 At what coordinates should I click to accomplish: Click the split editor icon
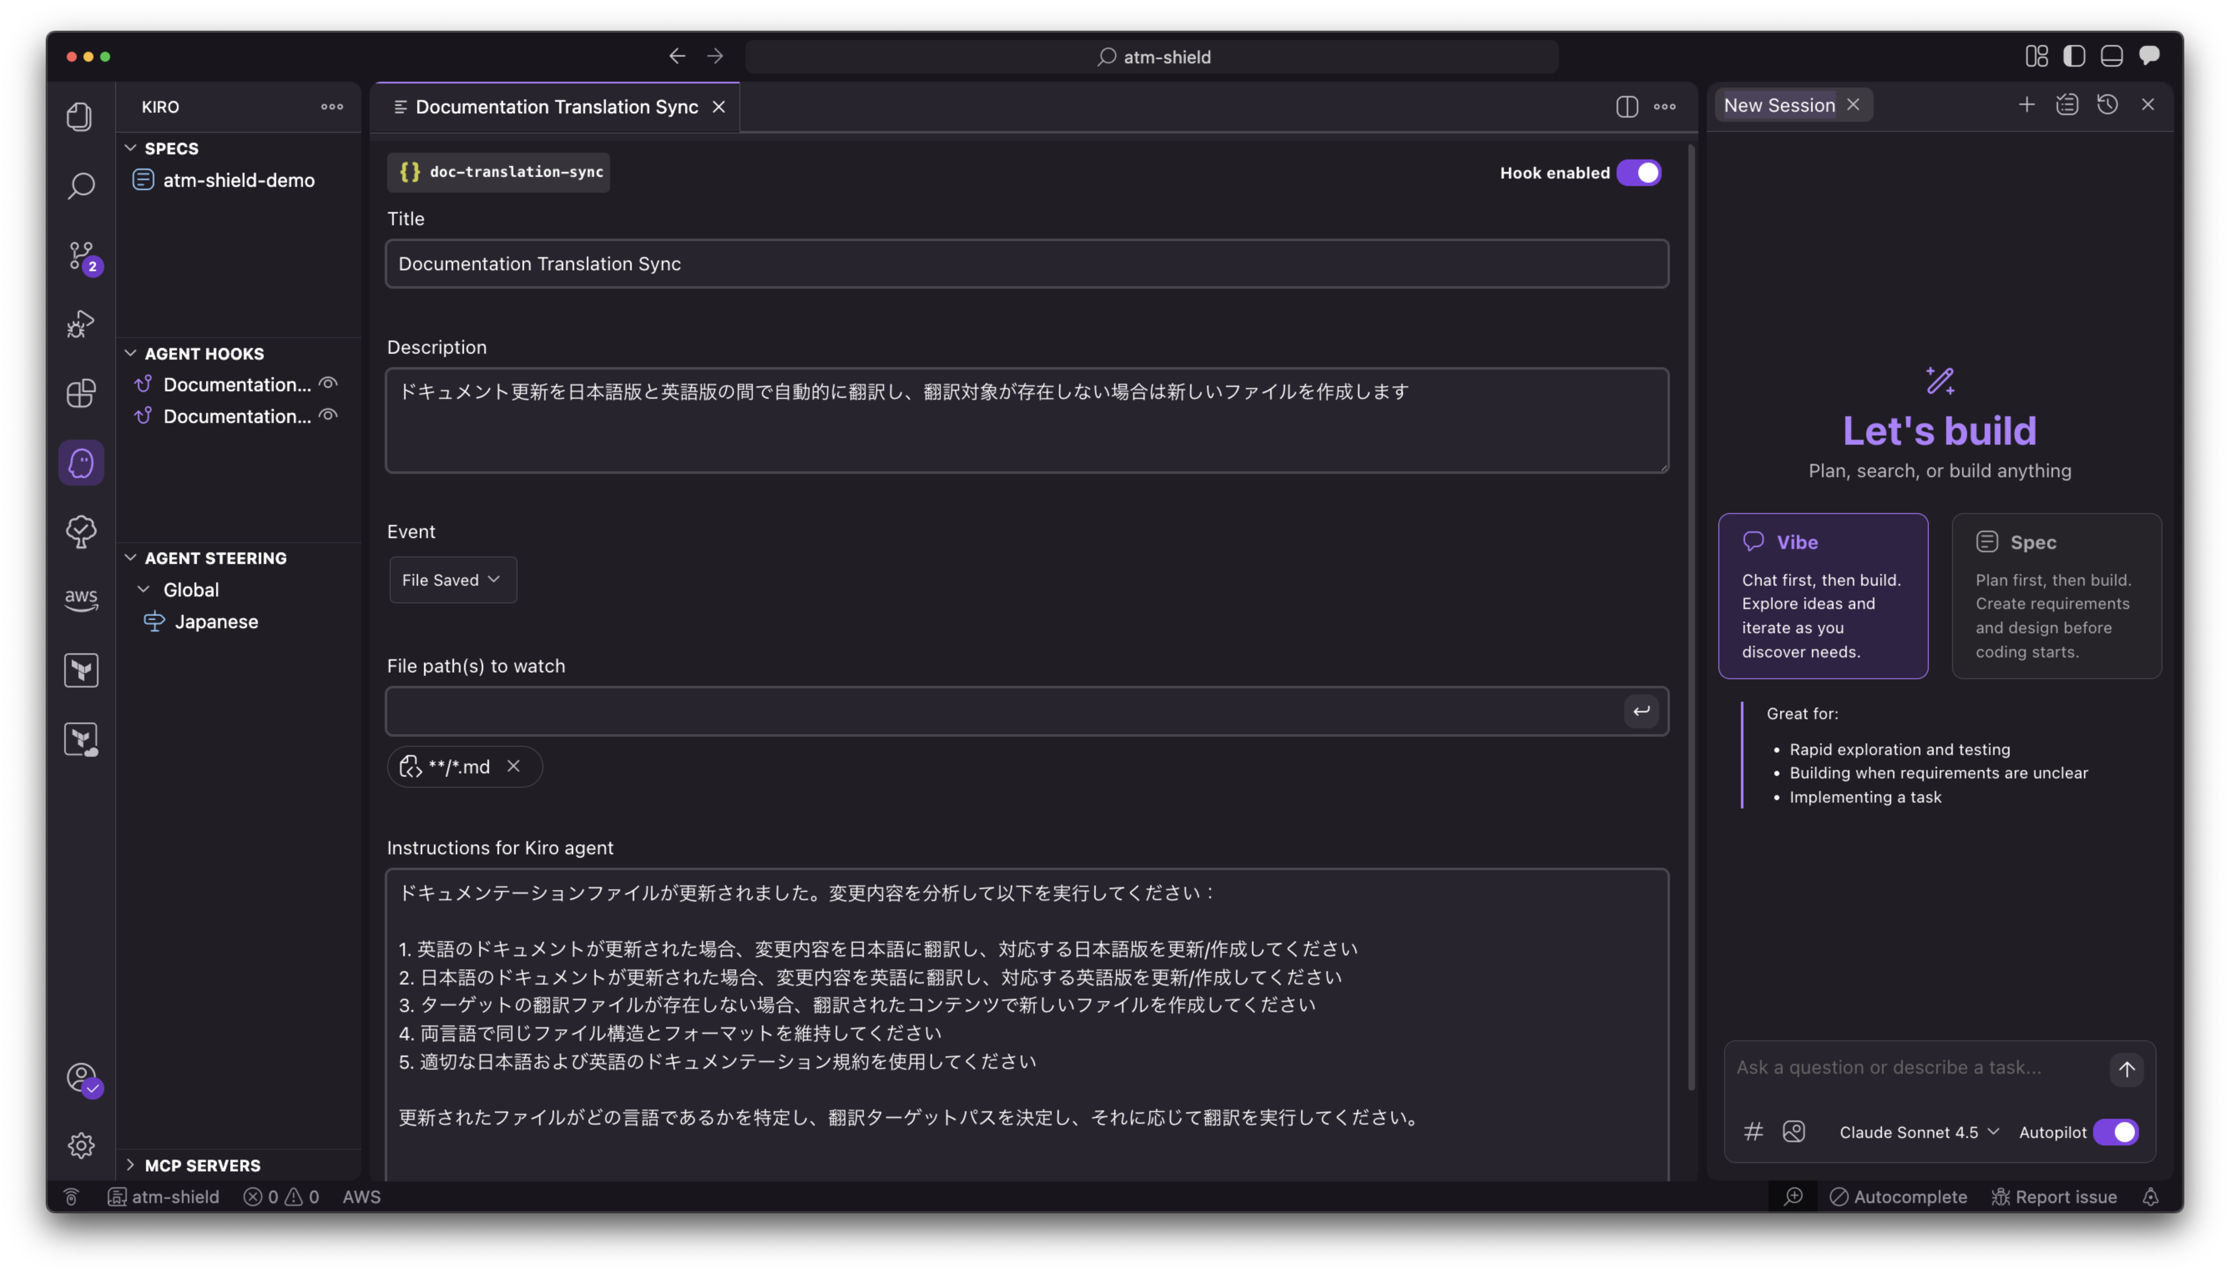[x=1626, y=107]
